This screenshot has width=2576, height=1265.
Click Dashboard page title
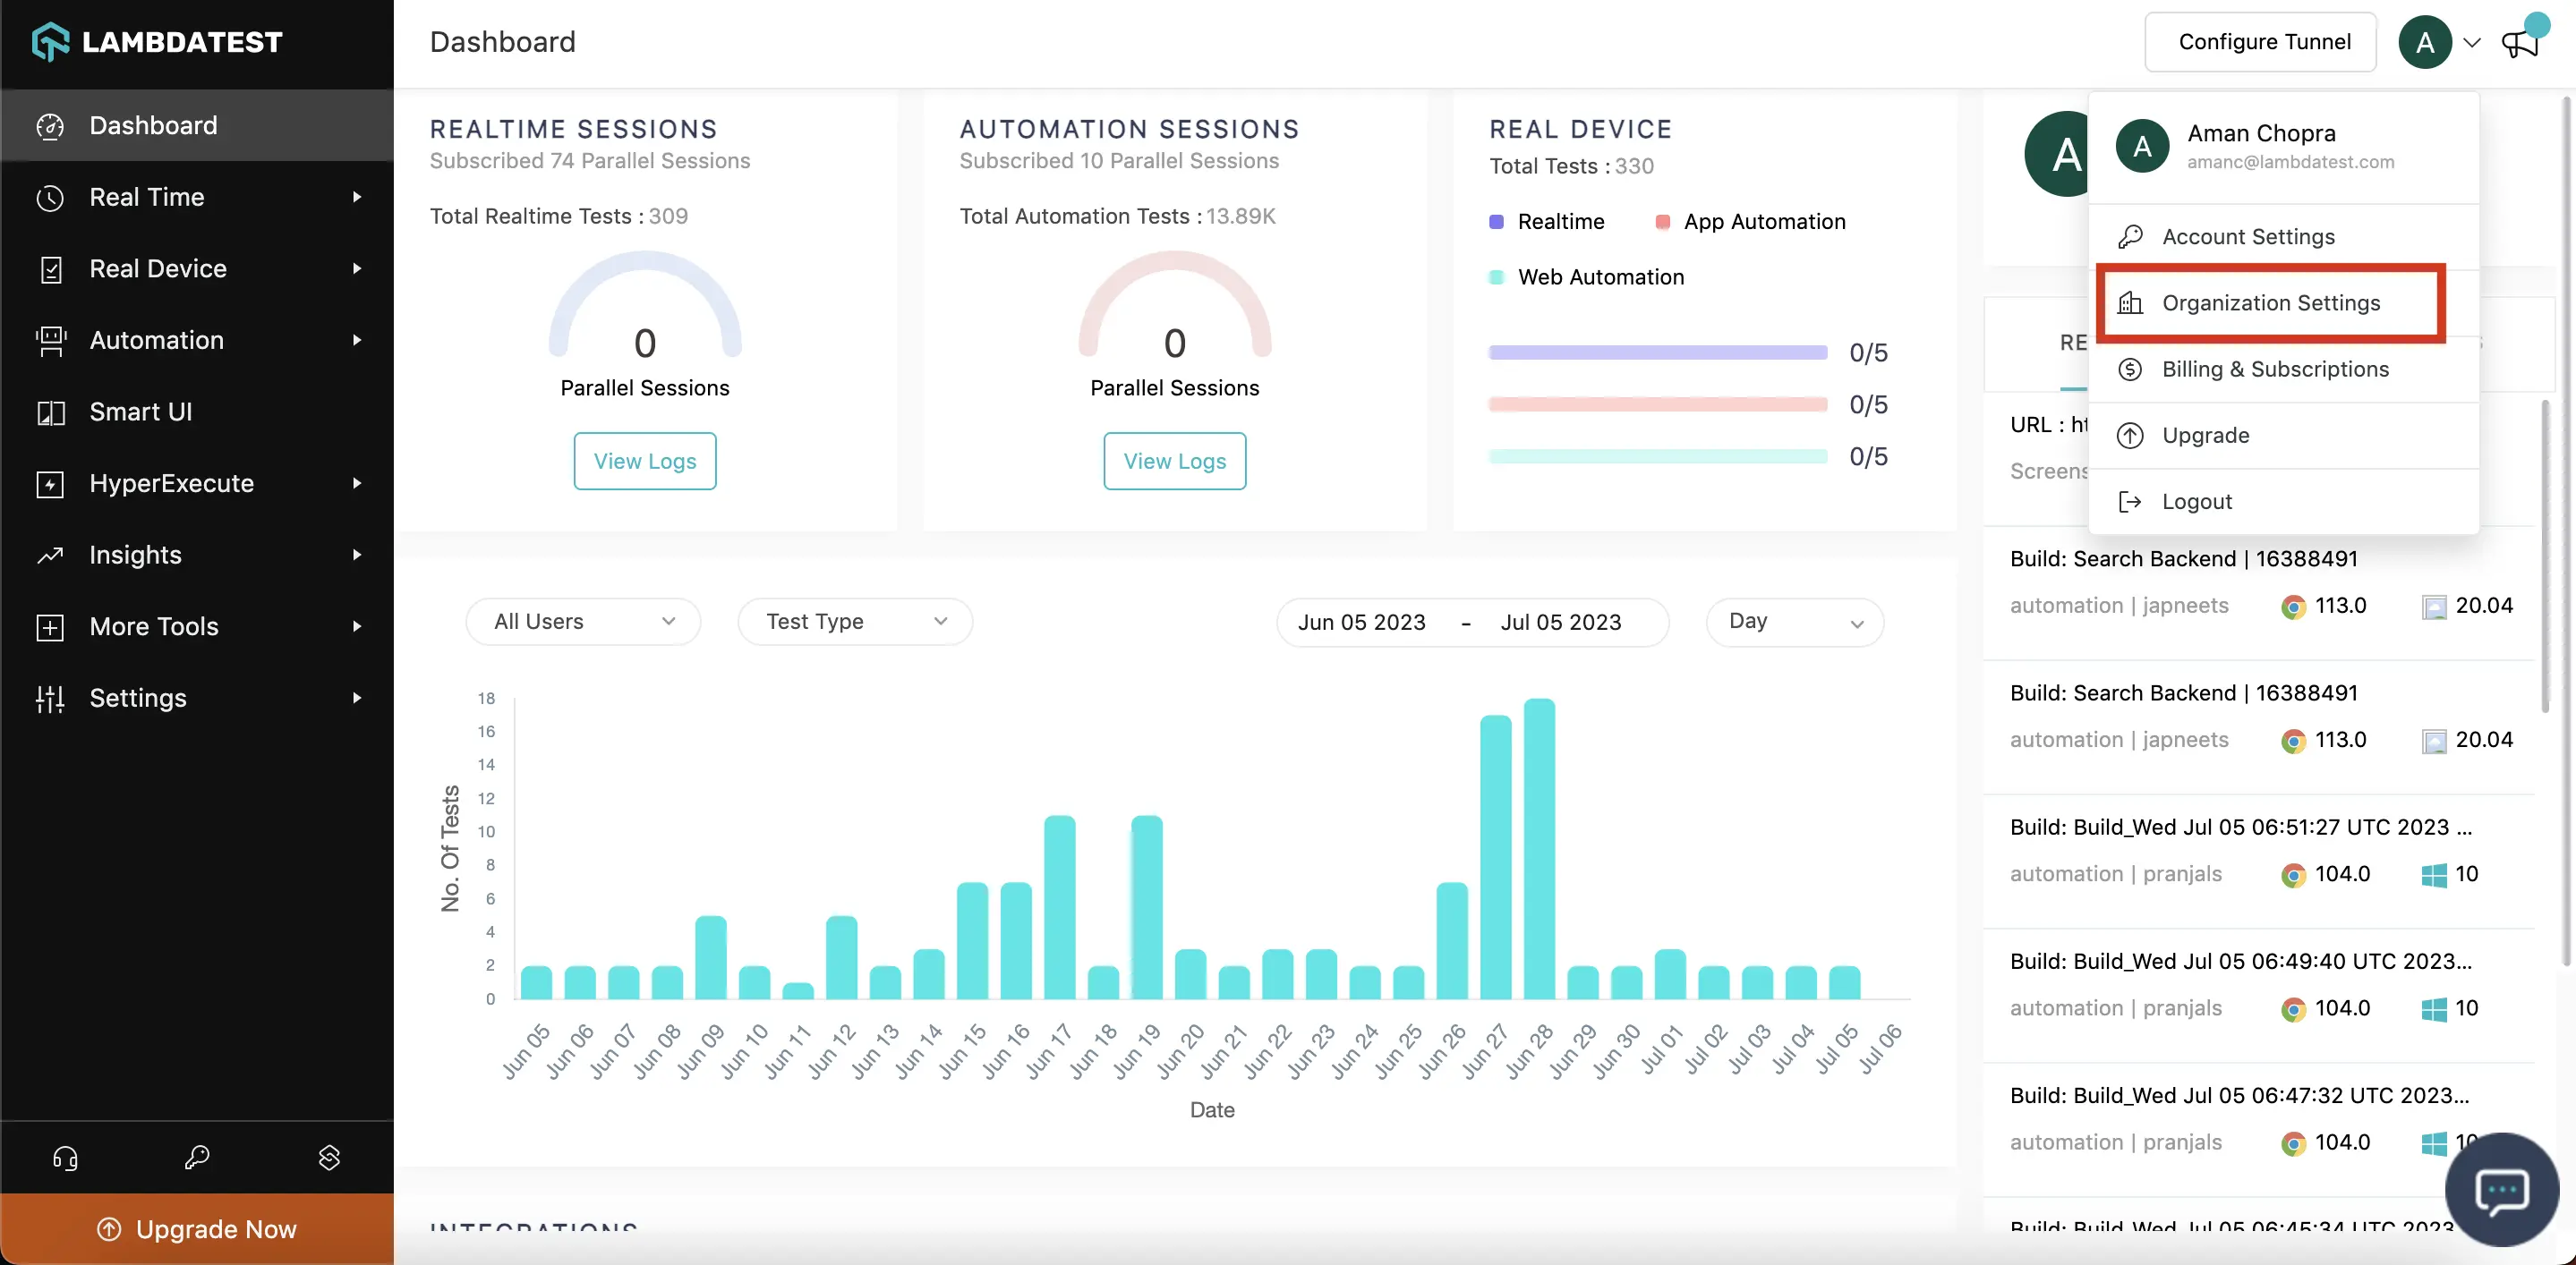pyautogui.click(x=503, y=42)
